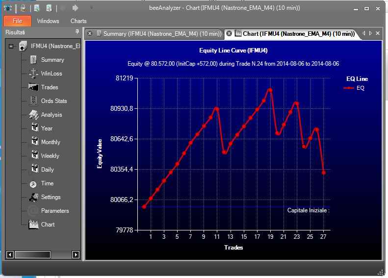Close the active document with tab-strip X

(x=378, y=33)
